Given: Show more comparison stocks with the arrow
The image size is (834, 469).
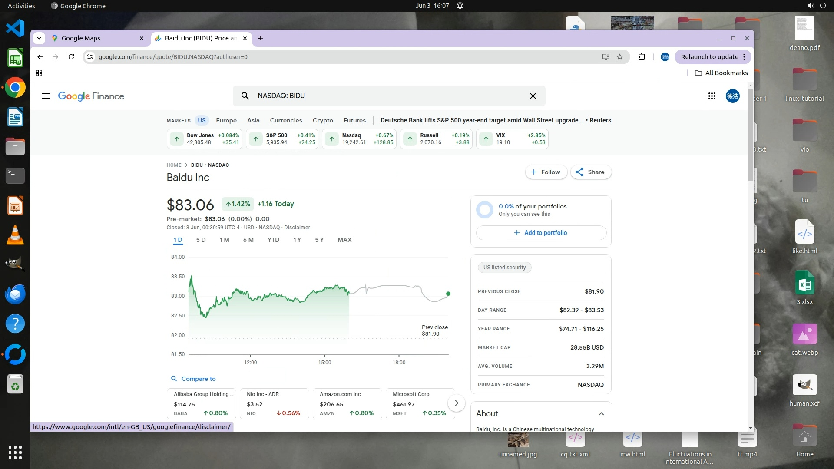Looking at the screenshot, I should tap(456, 403).
